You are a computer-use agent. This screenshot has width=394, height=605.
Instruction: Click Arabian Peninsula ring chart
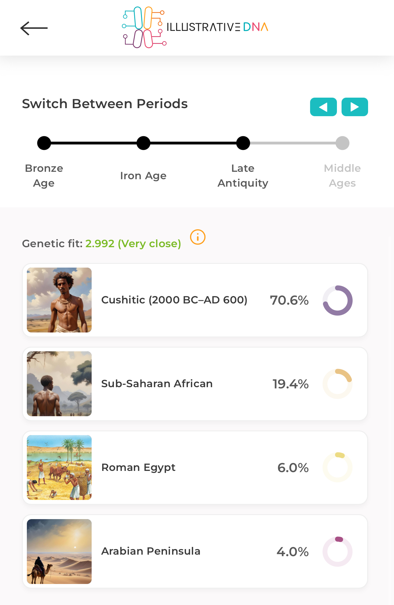[x=338, y=552]
